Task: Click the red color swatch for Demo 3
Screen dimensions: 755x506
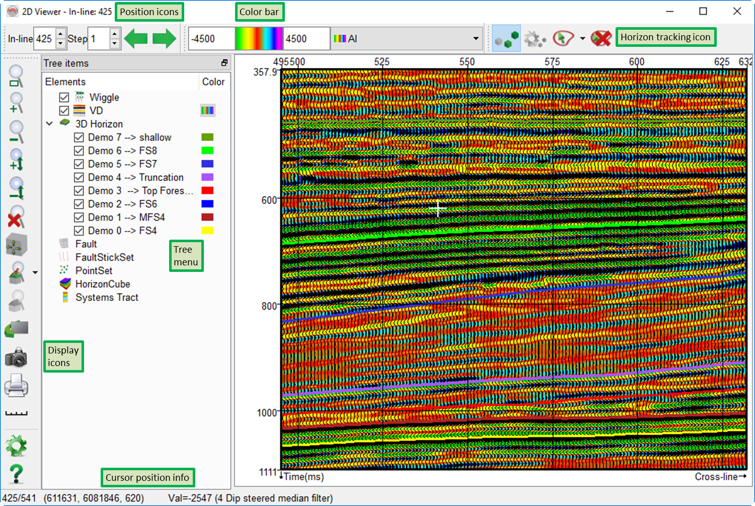Action: [x=207, y=191]
